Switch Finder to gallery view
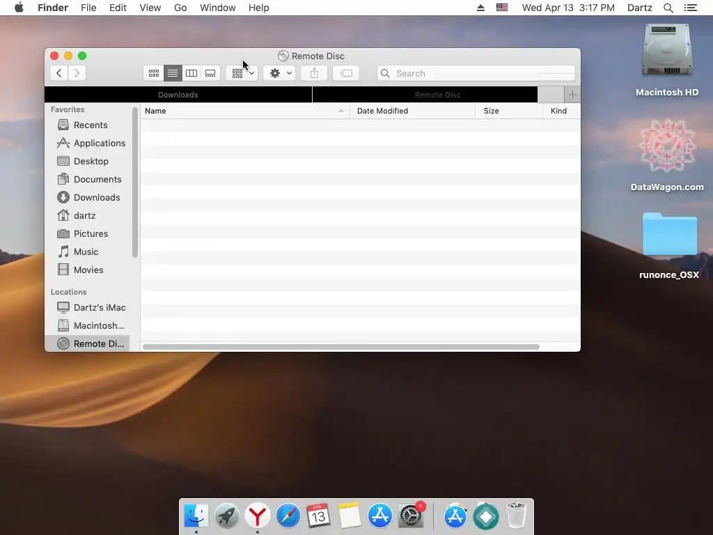 pyautogui.click(x=210, y=73)
